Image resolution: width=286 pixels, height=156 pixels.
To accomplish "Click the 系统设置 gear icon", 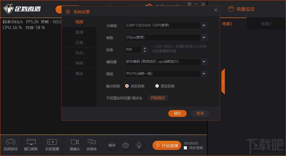I will 68,12.
